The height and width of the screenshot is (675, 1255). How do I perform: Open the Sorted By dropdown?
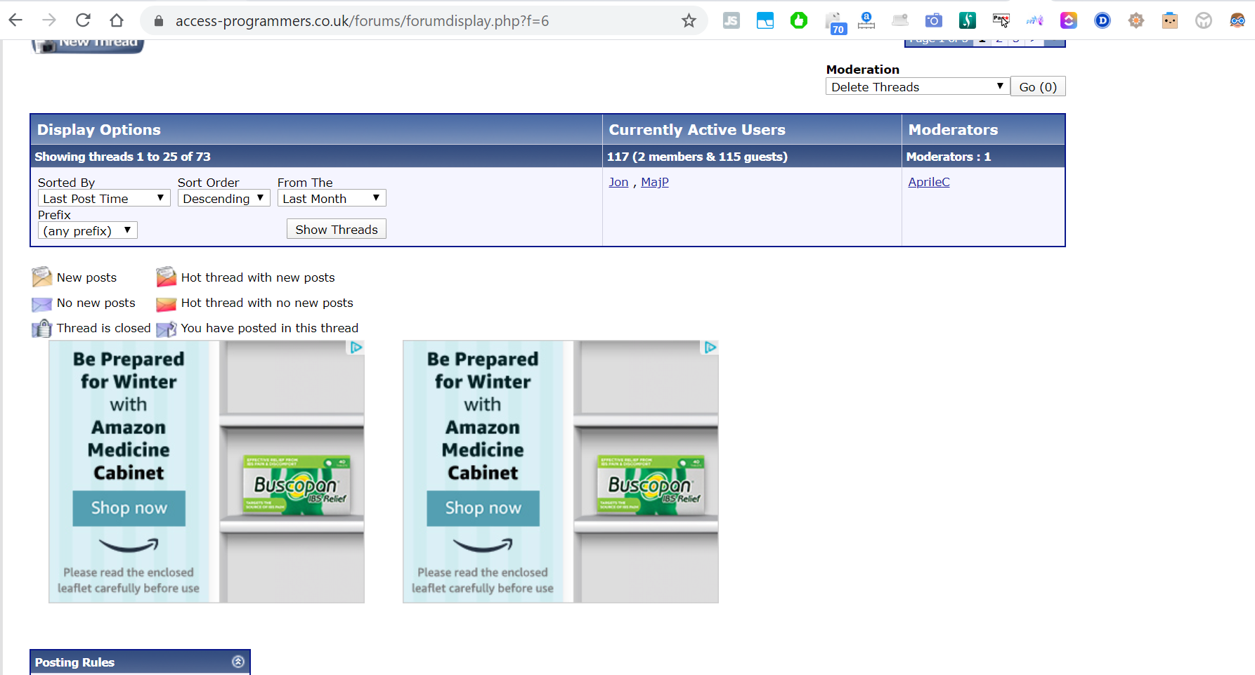[104, 198]
